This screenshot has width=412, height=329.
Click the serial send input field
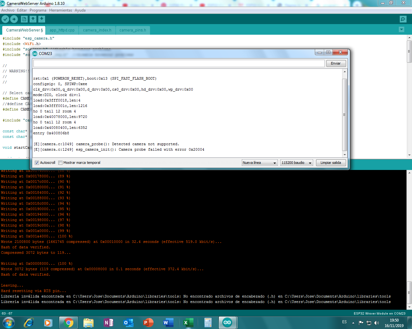tap(179, 63)
